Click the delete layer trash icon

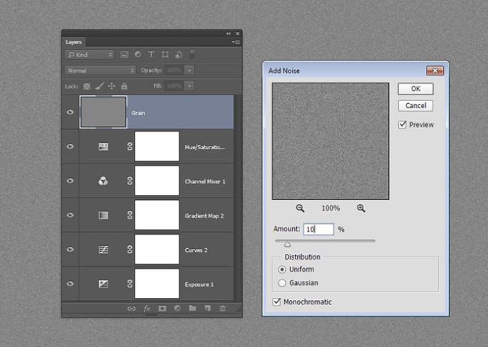222,309
